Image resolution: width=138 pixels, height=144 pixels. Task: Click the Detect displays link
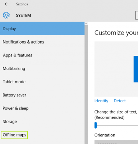(120, 101)
